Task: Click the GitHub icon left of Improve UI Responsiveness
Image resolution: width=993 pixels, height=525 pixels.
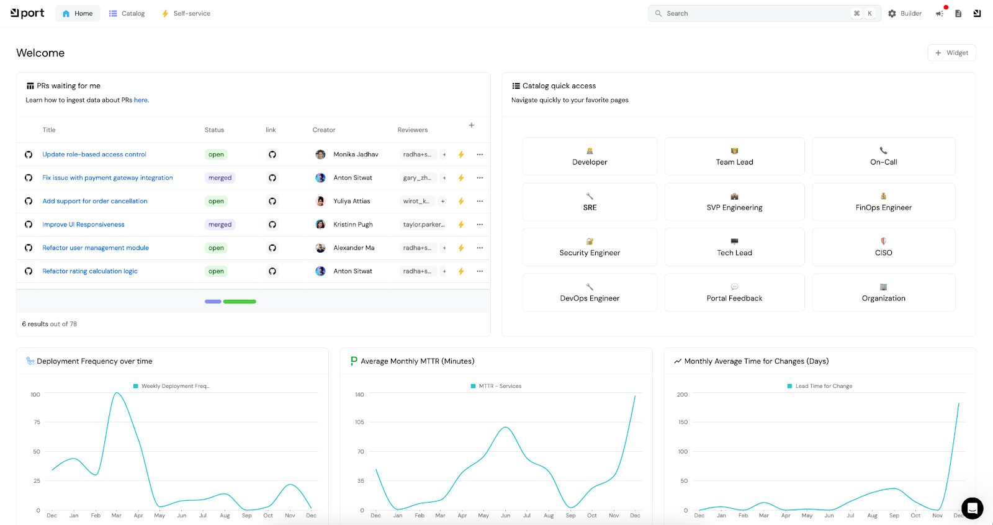Action: tap(29, 225)
